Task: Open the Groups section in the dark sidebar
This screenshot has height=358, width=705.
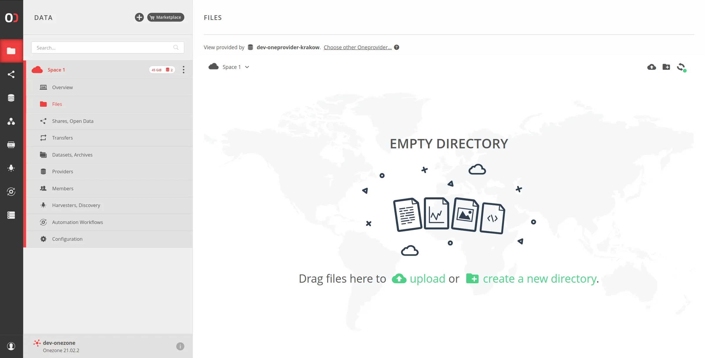Action: pyautogui.click(x=11, y=122)
